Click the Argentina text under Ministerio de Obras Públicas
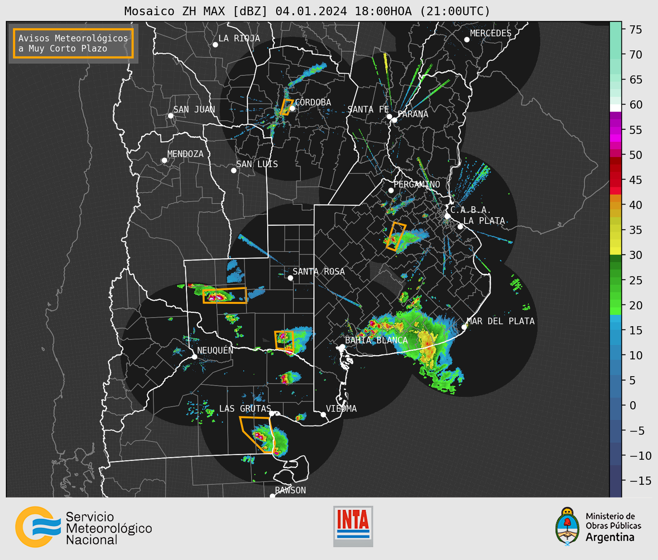The image size is (658, 560). pos(610,538)
